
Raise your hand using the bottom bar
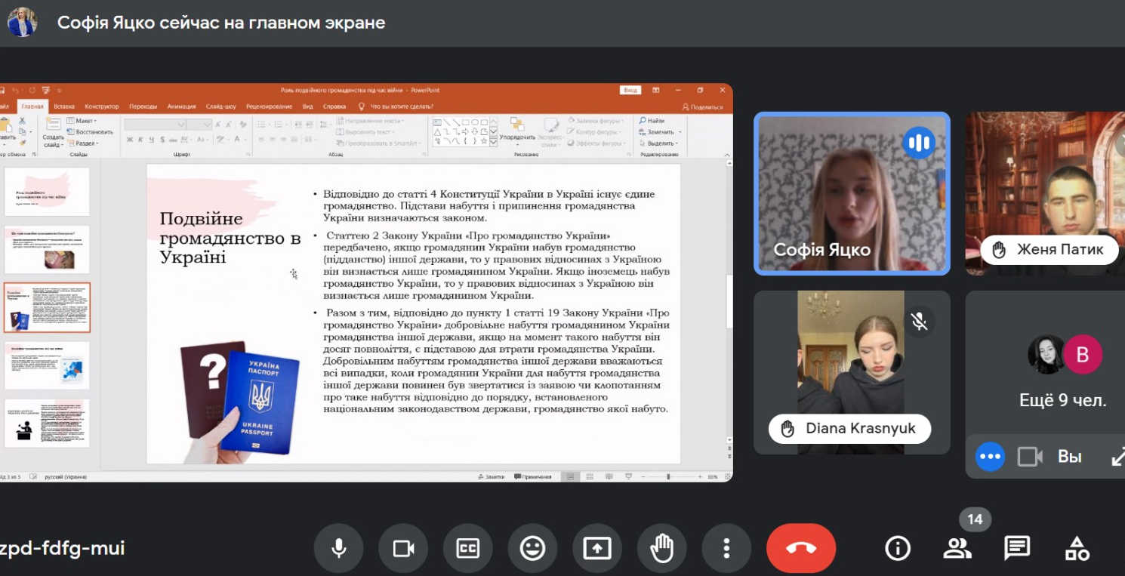tap(661, 548)
